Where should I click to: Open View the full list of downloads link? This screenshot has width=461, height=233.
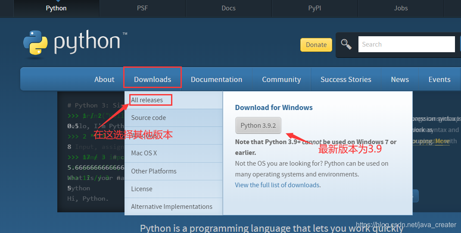[x=278, y=185]
